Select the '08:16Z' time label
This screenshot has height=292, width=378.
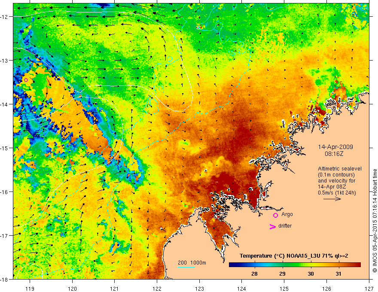click(334, 153)
